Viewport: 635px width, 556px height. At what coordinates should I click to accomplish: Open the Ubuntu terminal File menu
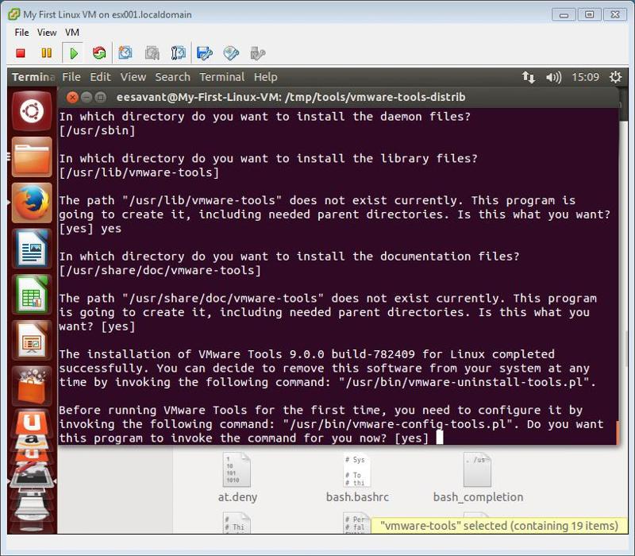pyautogui.click(x=71, y=77)
